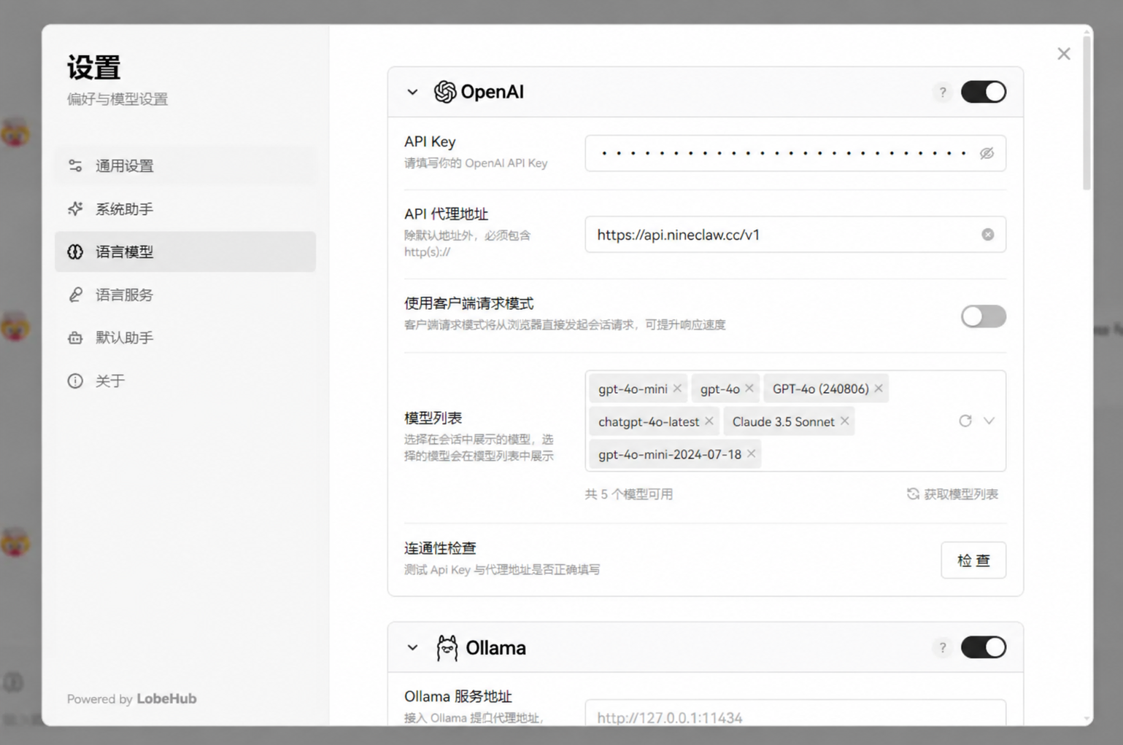Image resolution: width=1123 pixels, height=745 pixels.
Task: Open 语言服务 in the sidebar
Action: click(x=185, y=295)
